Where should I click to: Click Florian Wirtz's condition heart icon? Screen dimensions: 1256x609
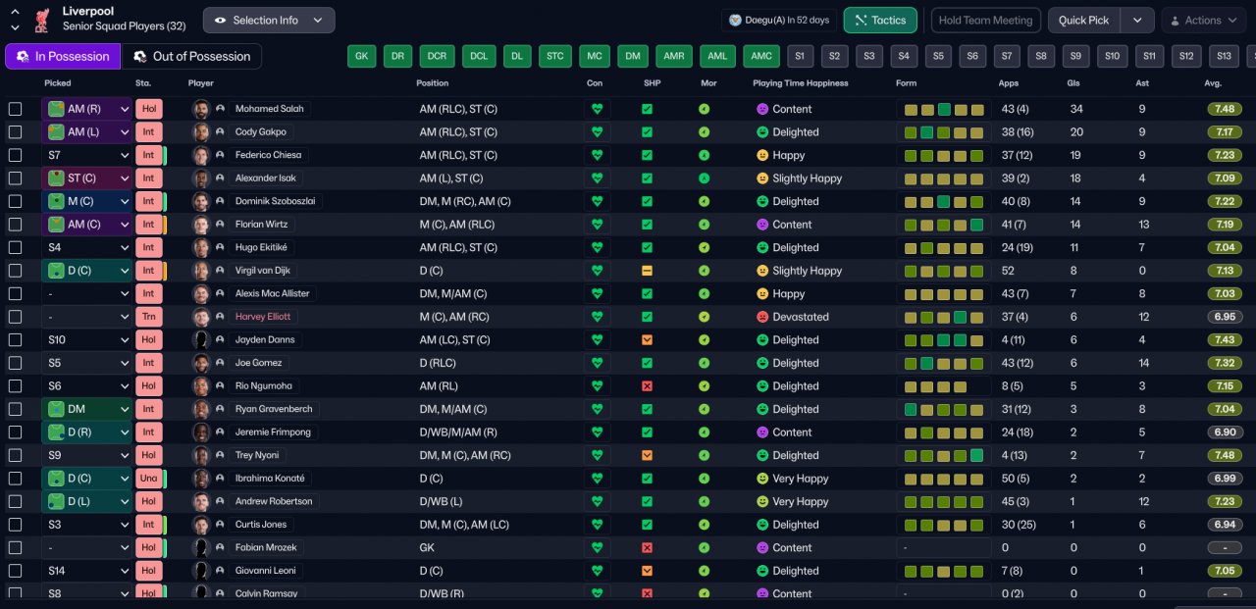(597, 225)
